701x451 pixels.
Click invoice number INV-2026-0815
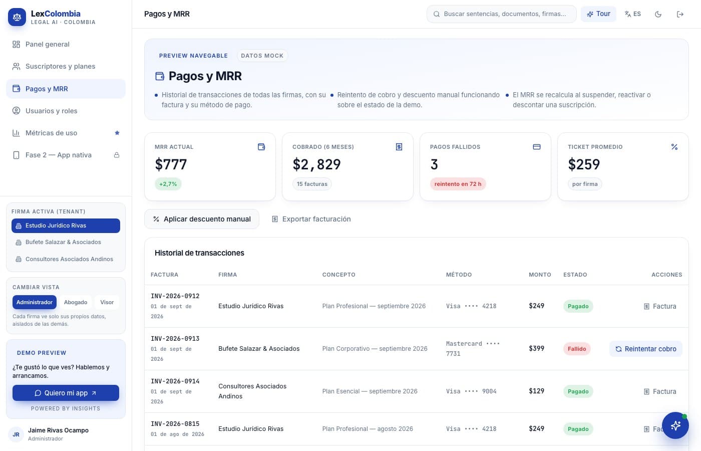coord(175,424)
